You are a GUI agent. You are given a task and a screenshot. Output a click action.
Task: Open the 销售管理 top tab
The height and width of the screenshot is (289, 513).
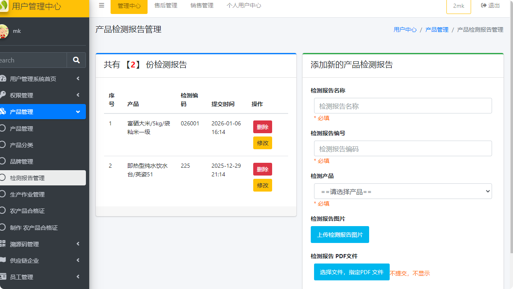coord(202,6)
